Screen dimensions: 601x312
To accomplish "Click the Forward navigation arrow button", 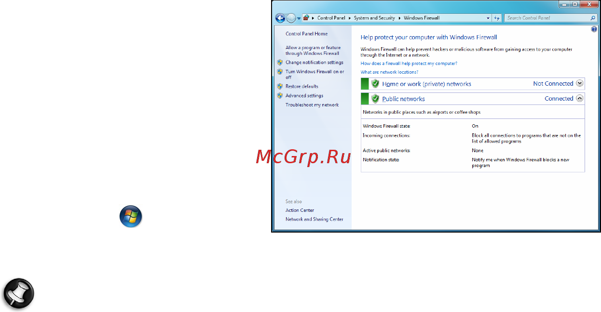I will (x=291, y=18).
